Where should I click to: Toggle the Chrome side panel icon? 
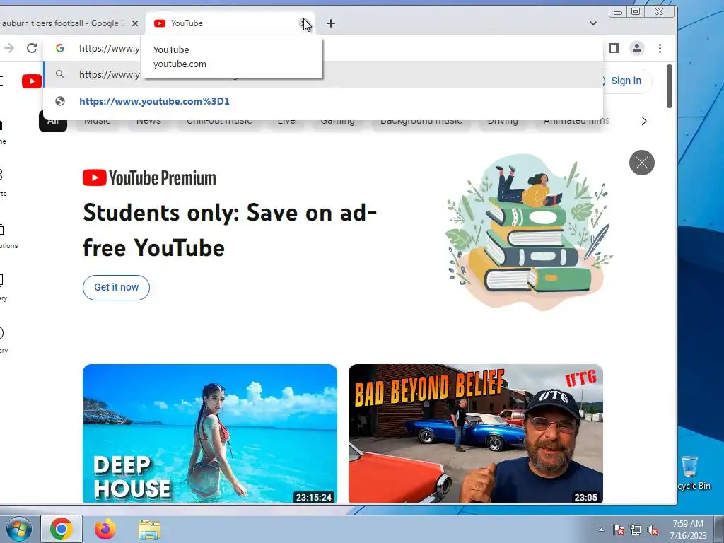pos(614,48)
